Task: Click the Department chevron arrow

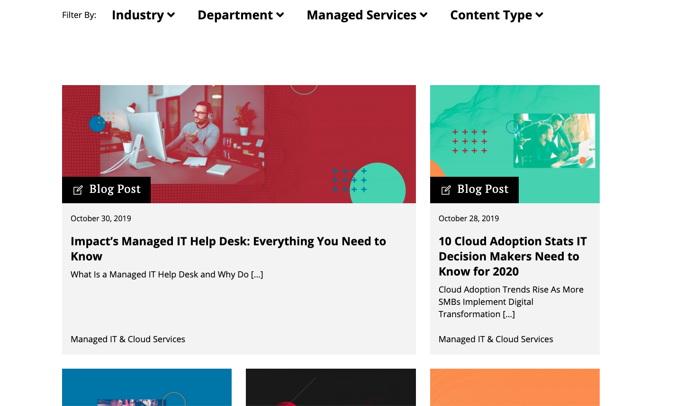Action: [x=280, y=15]
